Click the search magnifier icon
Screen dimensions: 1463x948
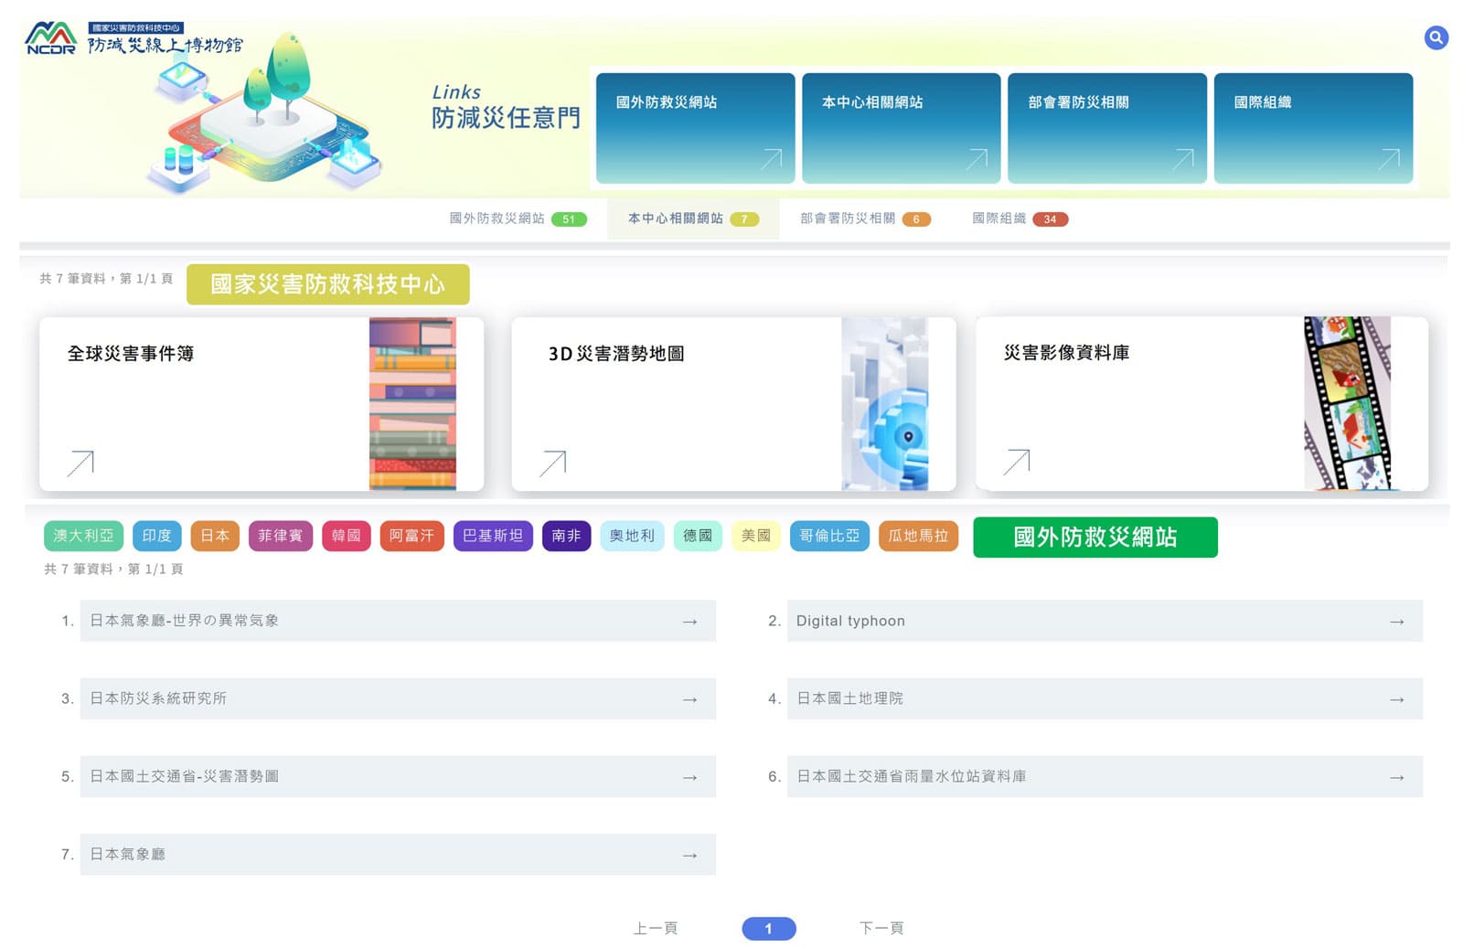pos(1436,37)
